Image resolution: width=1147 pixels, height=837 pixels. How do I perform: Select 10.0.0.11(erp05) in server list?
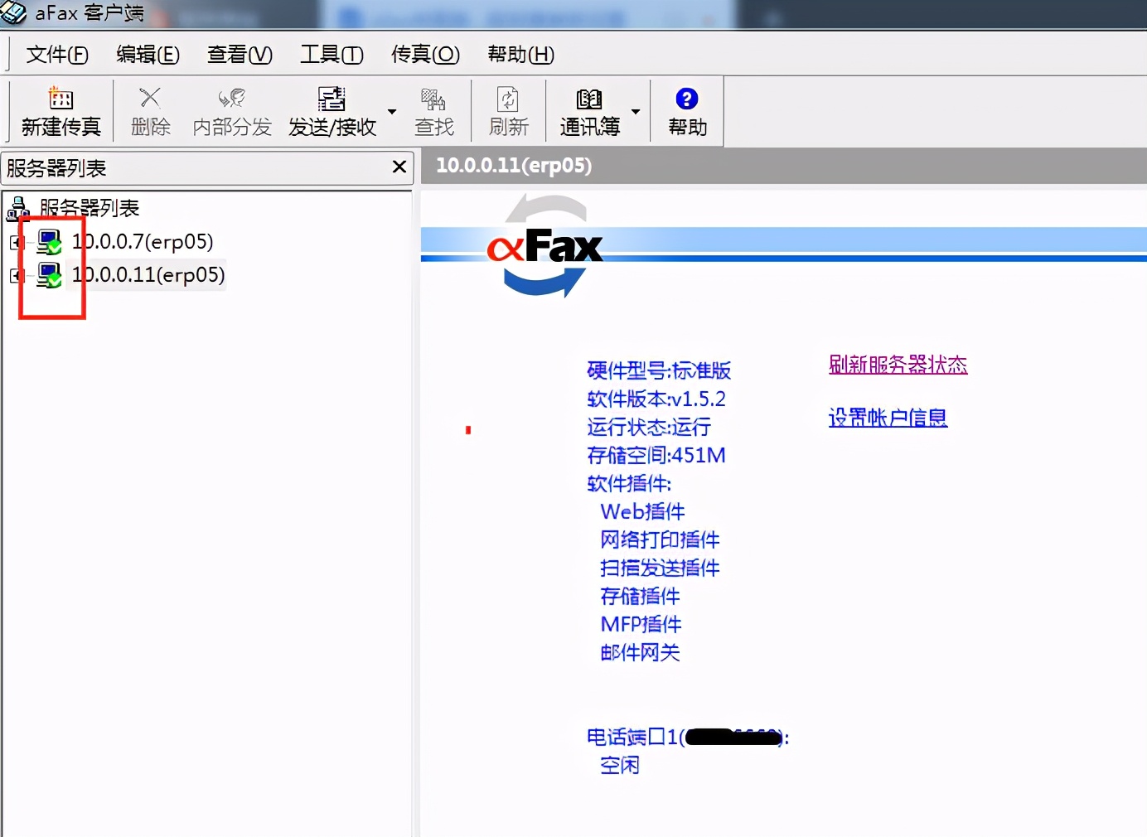[148, 274]
